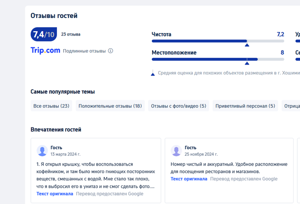Click the Чистота rating bar
The image size is (300, 204).
tap(218, 41)
